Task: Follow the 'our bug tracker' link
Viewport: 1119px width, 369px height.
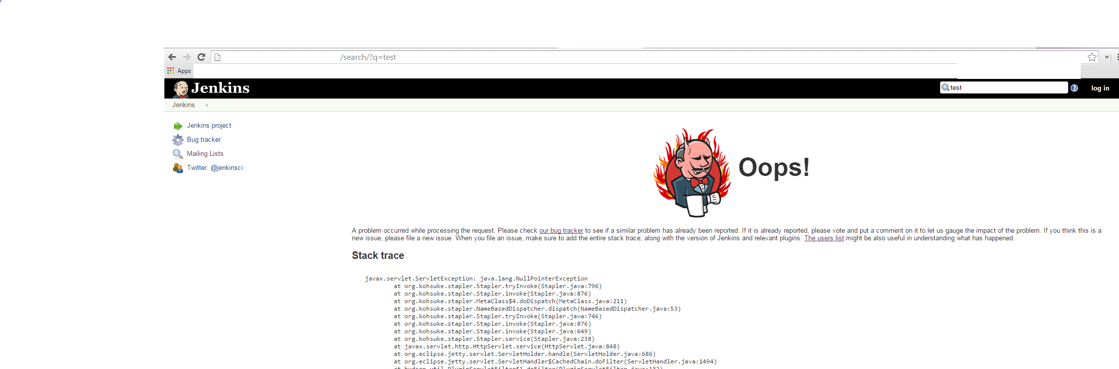Action: 561,231
